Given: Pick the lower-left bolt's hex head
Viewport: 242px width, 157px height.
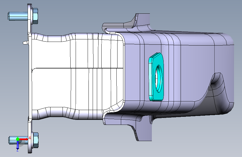Looking at the screenshot, I should coord(35,140).
